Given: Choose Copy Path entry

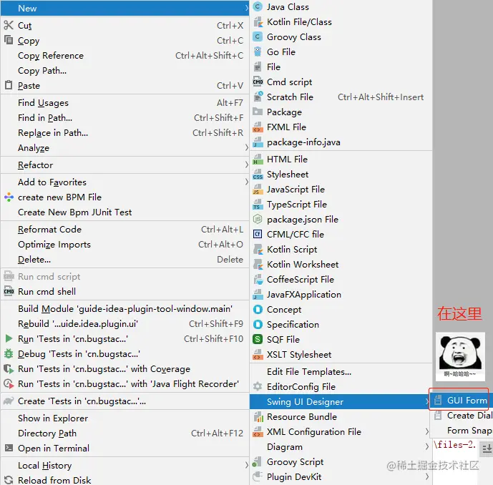Looking at the screenshot, I should [x=125, y=70].
